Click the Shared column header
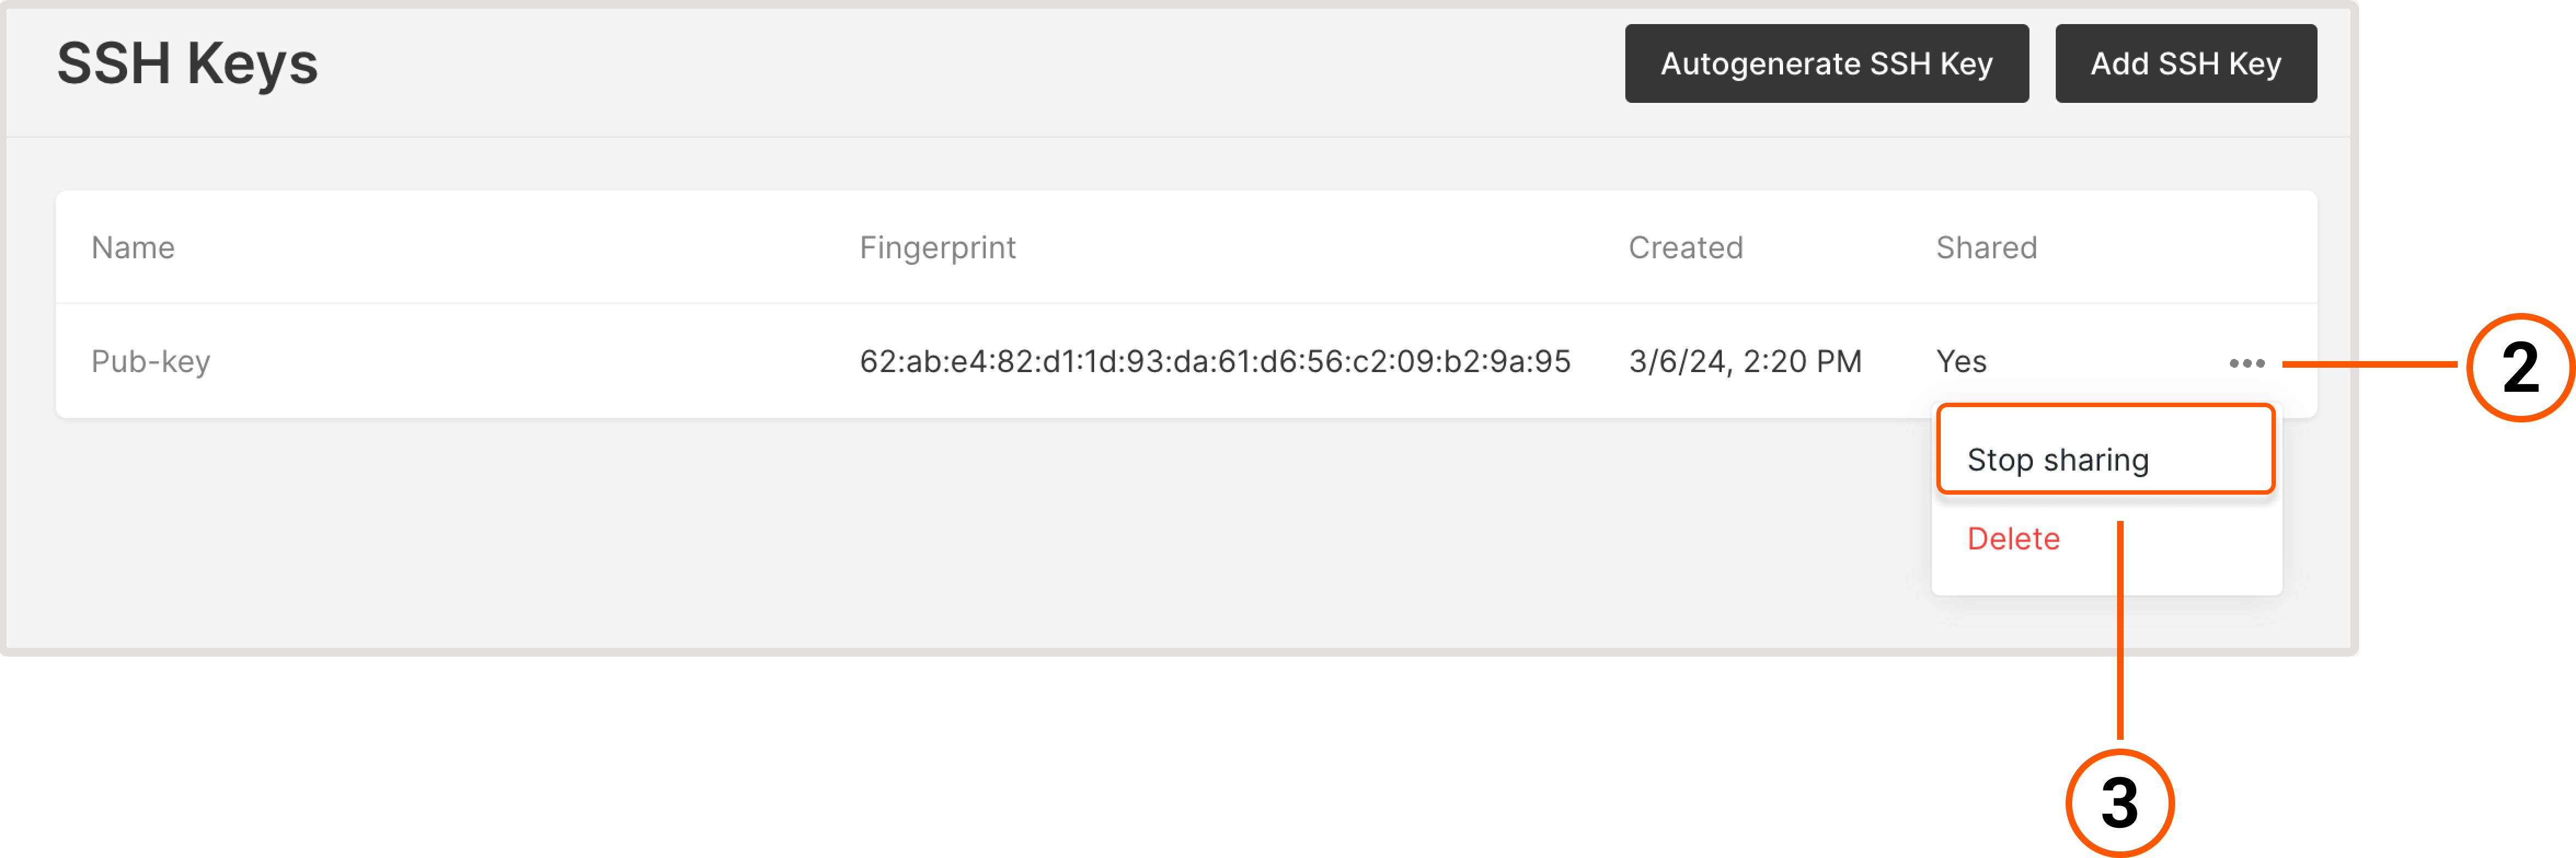This screenshot has width=2576, height=858. [x=1986, y=247]
